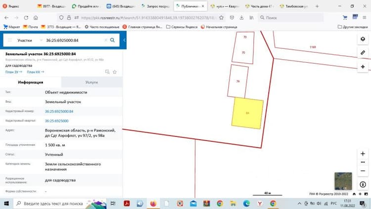Switch to the Услуги tab
This screenshot has width=371, height=209.
(92, 83)
